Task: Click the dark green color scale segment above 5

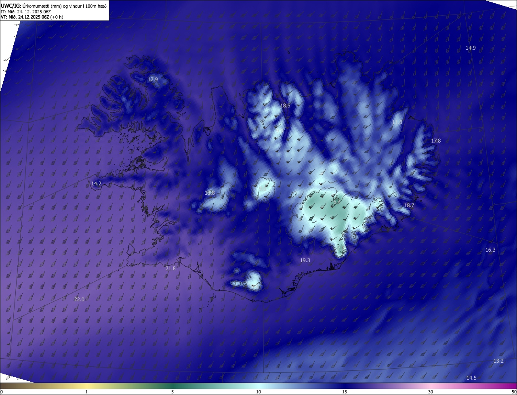Action: click(x=172, y=386)
